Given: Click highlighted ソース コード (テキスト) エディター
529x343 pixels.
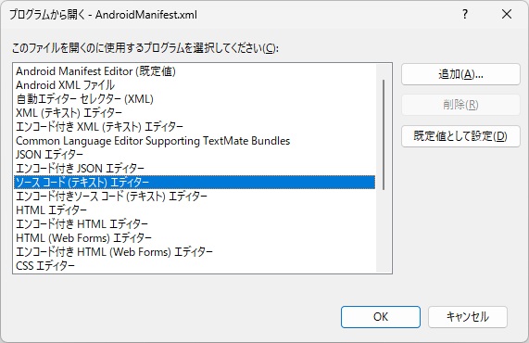Looking at the screenshot, I should pos(195,183).
